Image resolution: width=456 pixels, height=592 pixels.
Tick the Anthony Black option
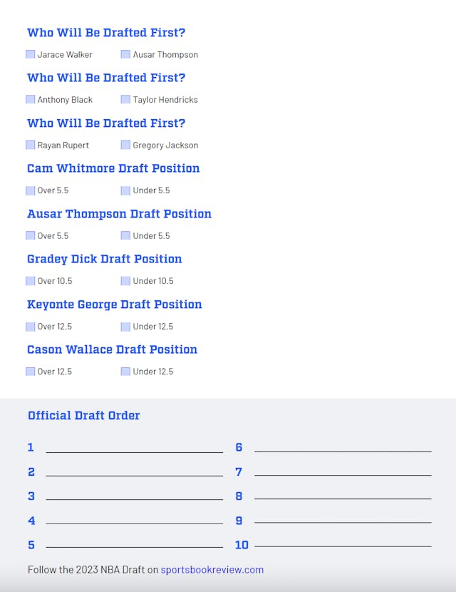click(31, 100)
